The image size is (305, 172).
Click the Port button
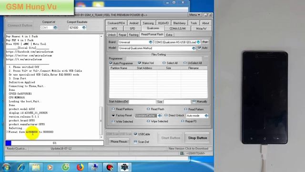pos(205,42)
